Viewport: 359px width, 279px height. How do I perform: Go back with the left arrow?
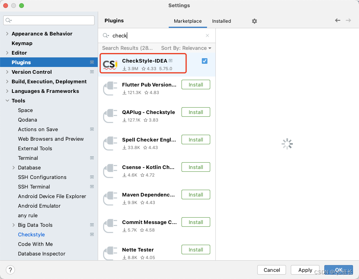click(x=337, y=20)
